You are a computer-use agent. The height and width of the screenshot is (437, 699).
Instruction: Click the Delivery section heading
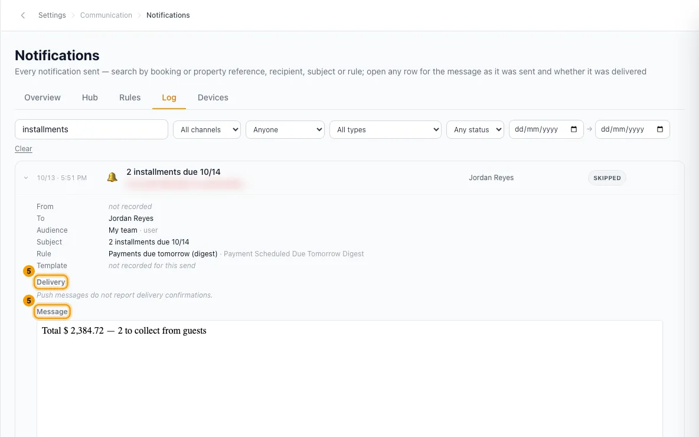[51, 282]
